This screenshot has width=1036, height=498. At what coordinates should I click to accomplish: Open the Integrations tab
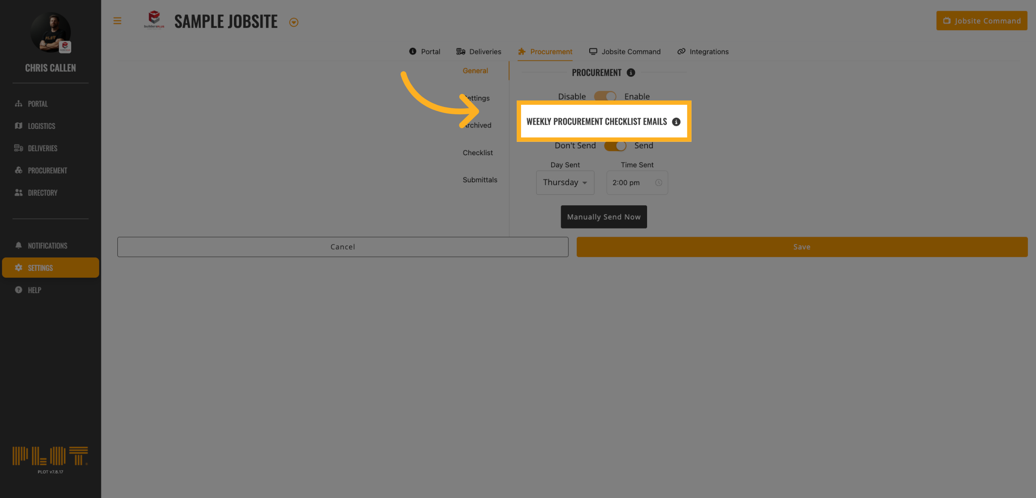(x=703, y=52)
